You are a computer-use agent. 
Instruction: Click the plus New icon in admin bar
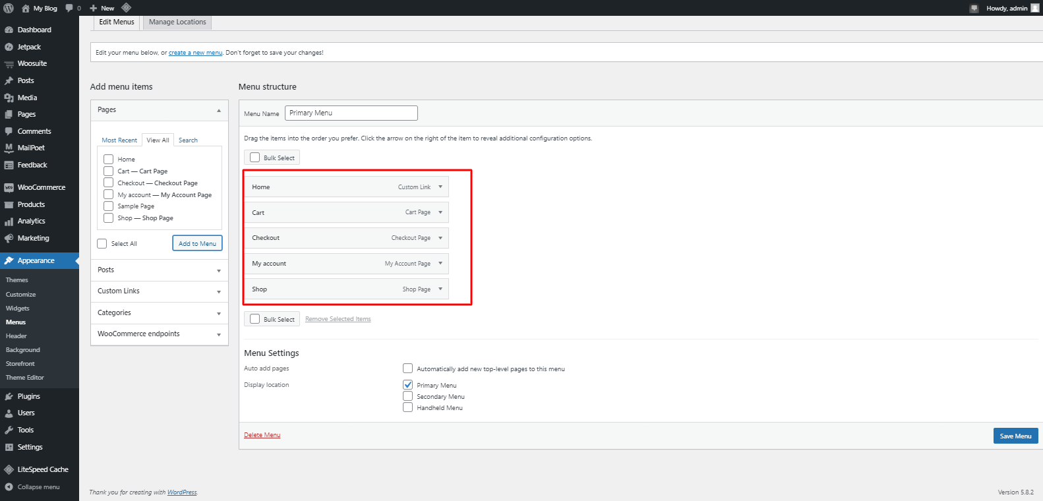tap(94, 9)
